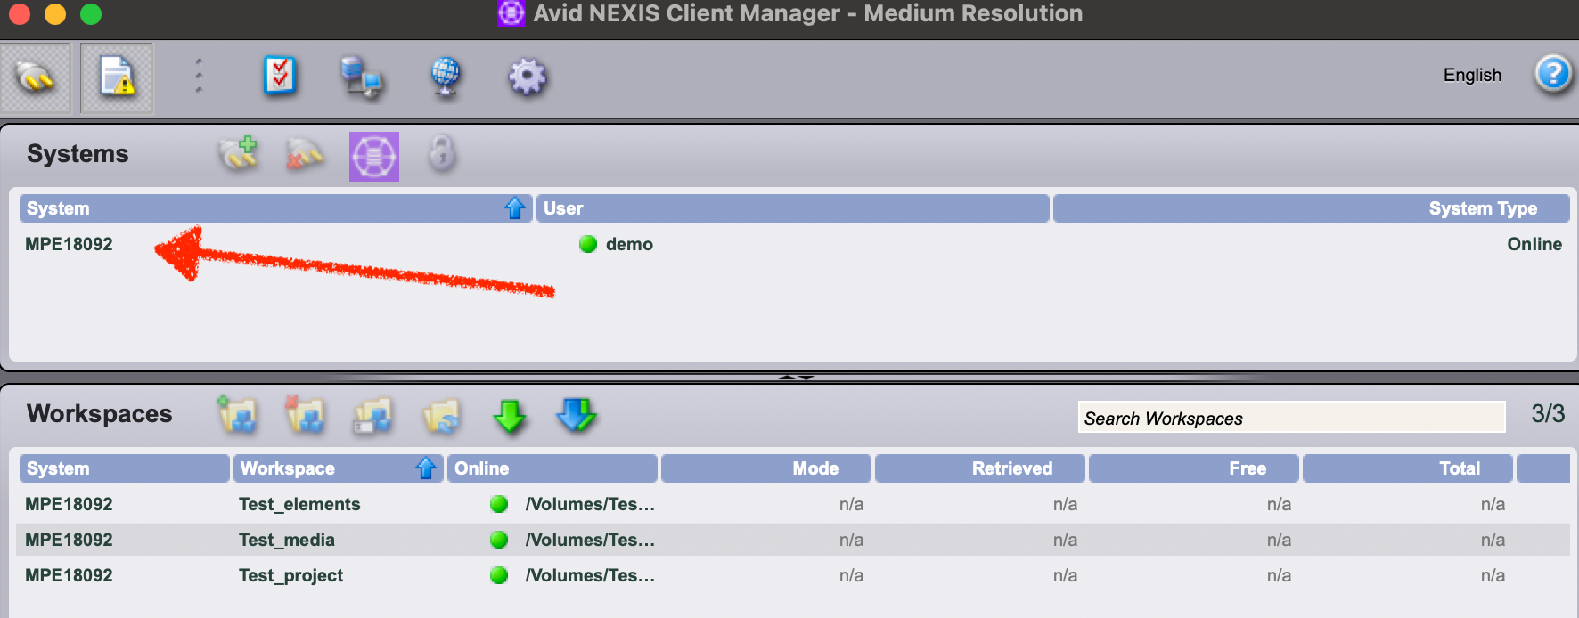Select the Test_elements workspace row
The image size is (1579, 618).
[793, 504]
